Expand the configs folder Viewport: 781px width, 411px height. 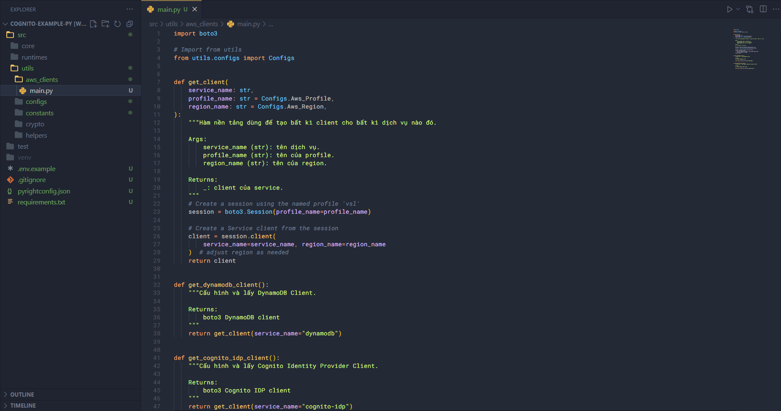[36, 102]
